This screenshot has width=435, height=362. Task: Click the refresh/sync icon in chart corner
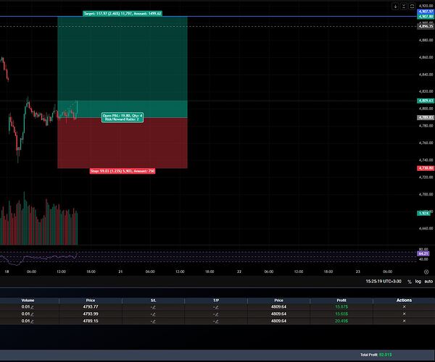pyautogui.click(x=412, y=6)
